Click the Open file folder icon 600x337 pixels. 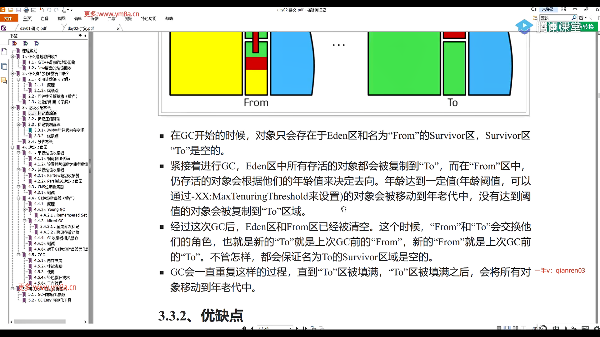coord(11,10)
